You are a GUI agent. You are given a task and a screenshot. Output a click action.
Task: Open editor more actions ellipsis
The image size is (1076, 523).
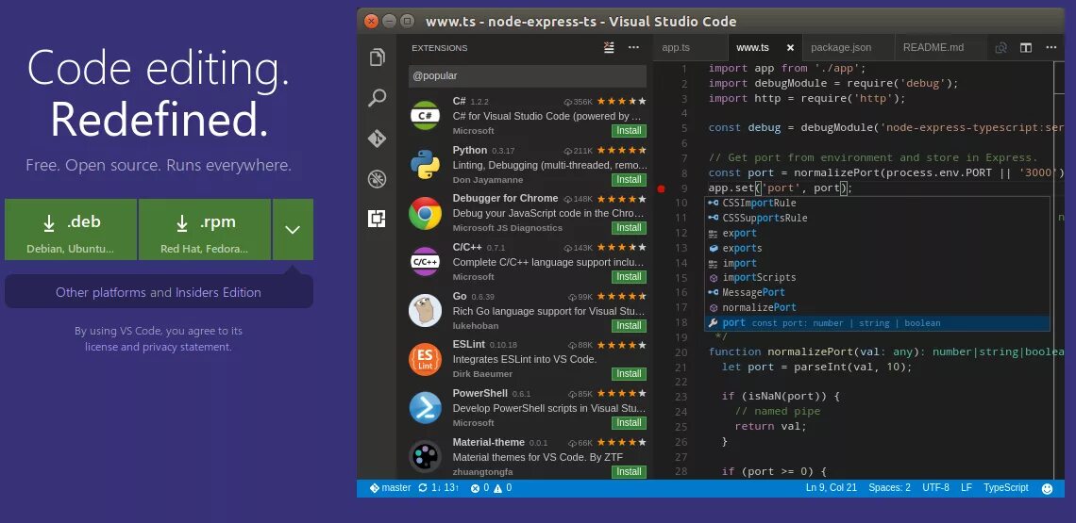(1051, 47)
